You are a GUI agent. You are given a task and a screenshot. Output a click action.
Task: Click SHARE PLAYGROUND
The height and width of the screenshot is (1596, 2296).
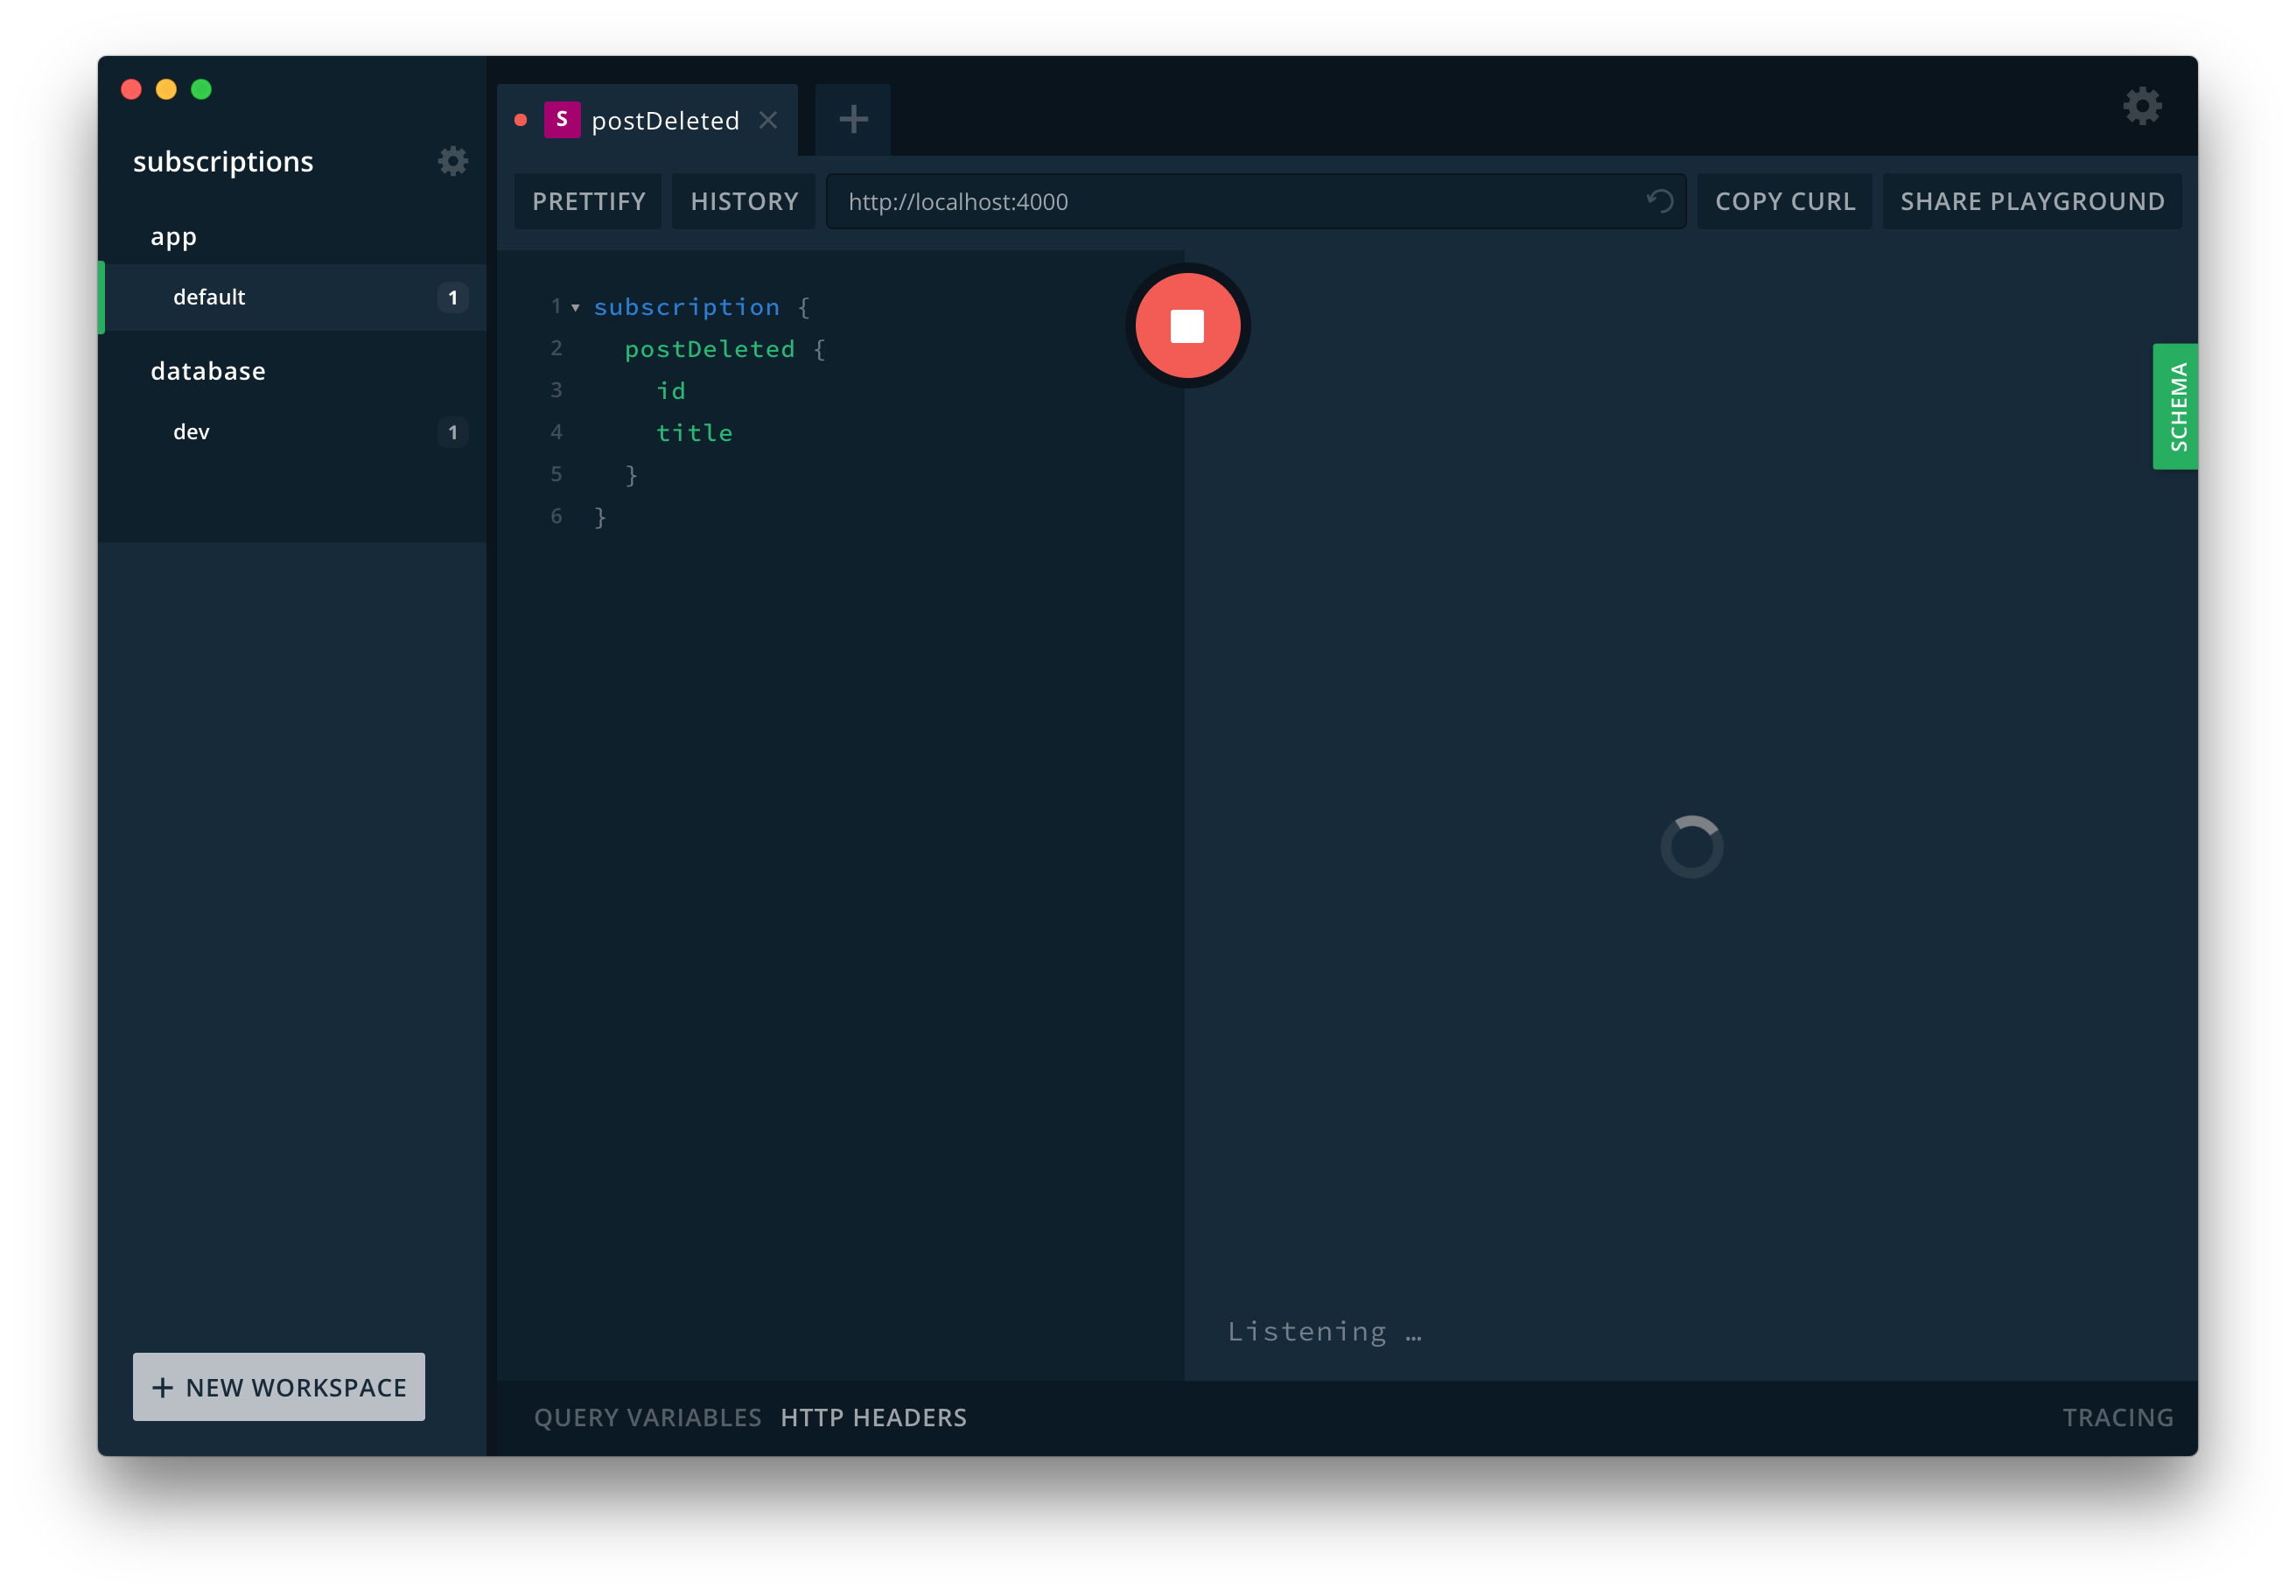pos(2031,202)
